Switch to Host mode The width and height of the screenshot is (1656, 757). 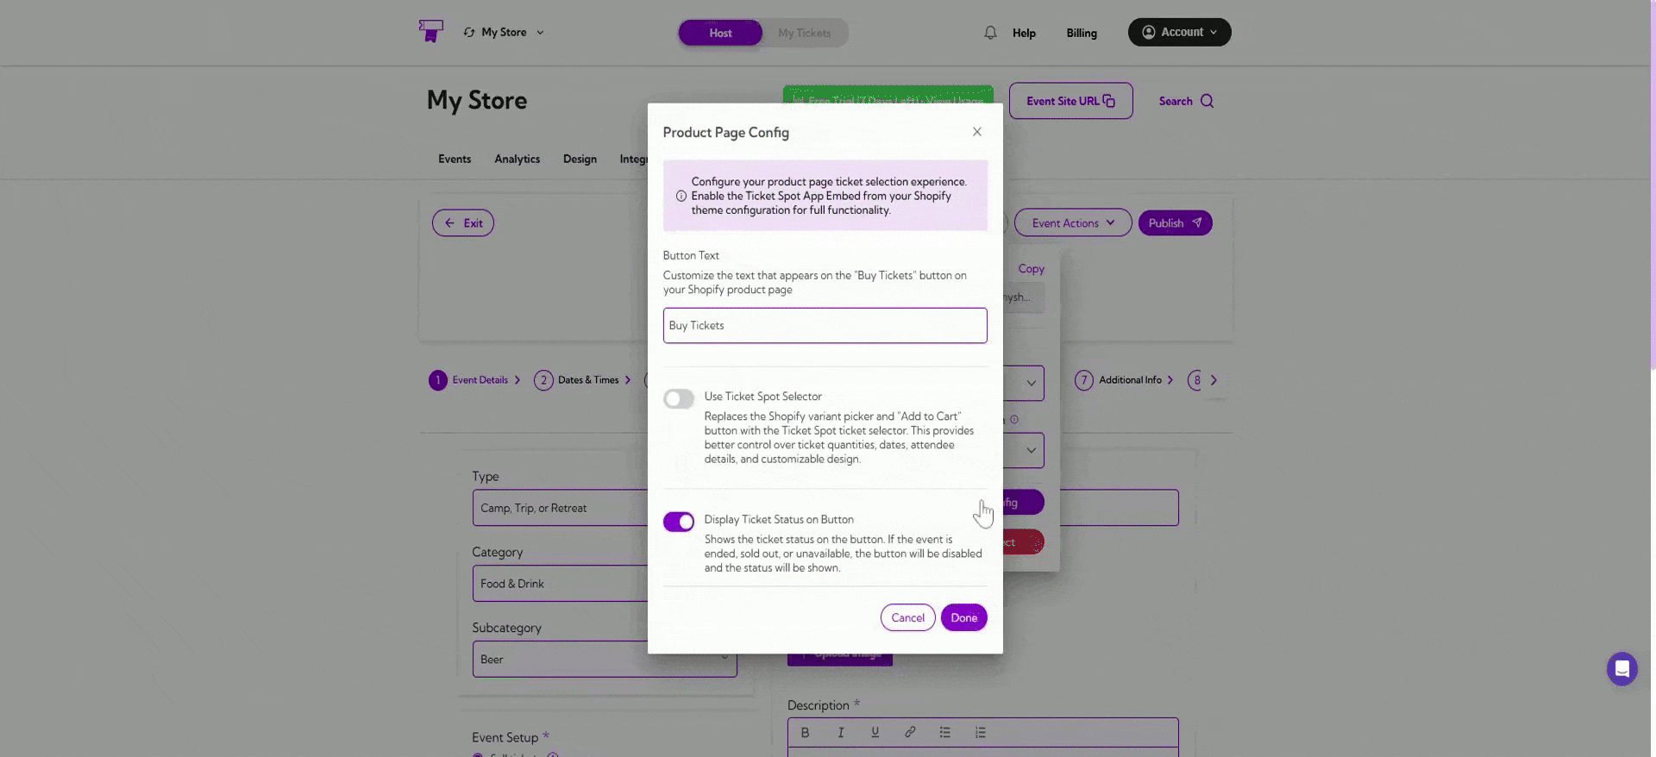[720, 33]
